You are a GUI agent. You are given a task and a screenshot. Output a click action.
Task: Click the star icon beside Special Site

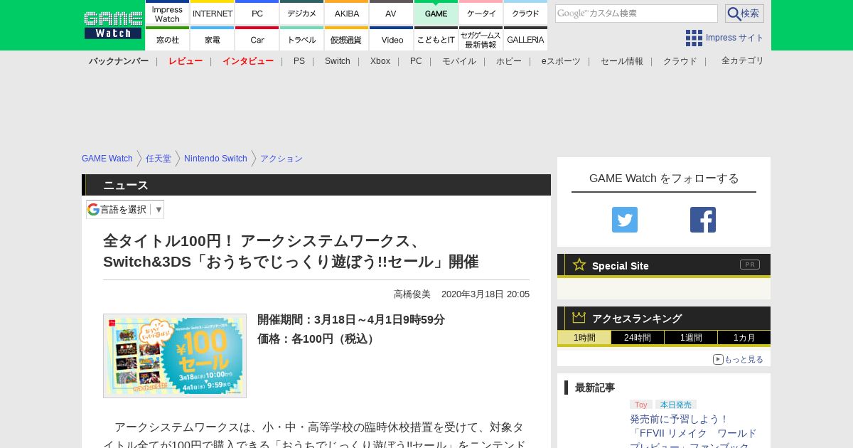pyautogui.click(x=579, y=265)
